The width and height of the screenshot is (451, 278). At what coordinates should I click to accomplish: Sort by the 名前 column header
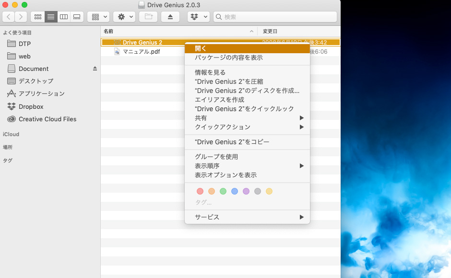click(x=179, y=31)
